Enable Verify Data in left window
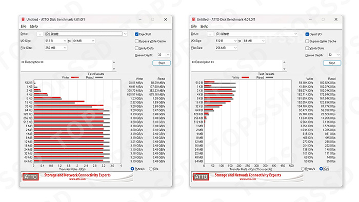The height and width of the screenshot is (202, 359). (x=137, y=48)
